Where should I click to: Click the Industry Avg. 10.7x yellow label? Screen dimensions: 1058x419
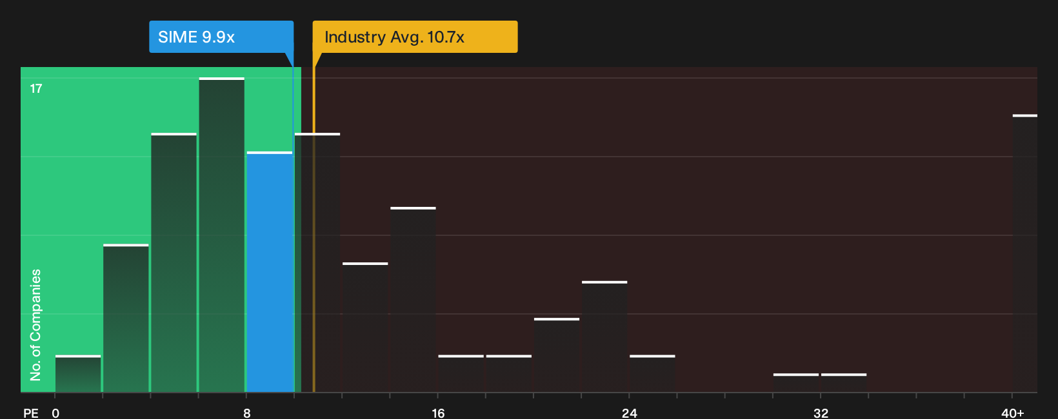click(415, 37)
